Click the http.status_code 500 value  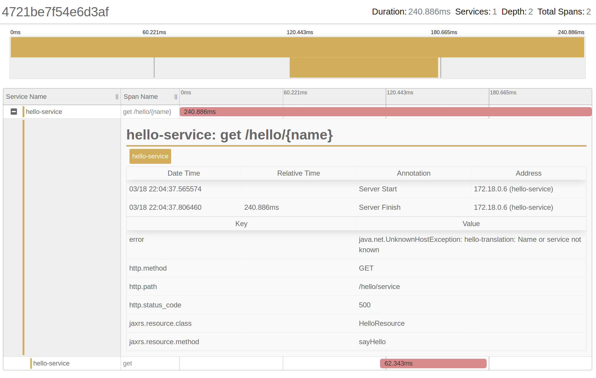coord(365,305)
